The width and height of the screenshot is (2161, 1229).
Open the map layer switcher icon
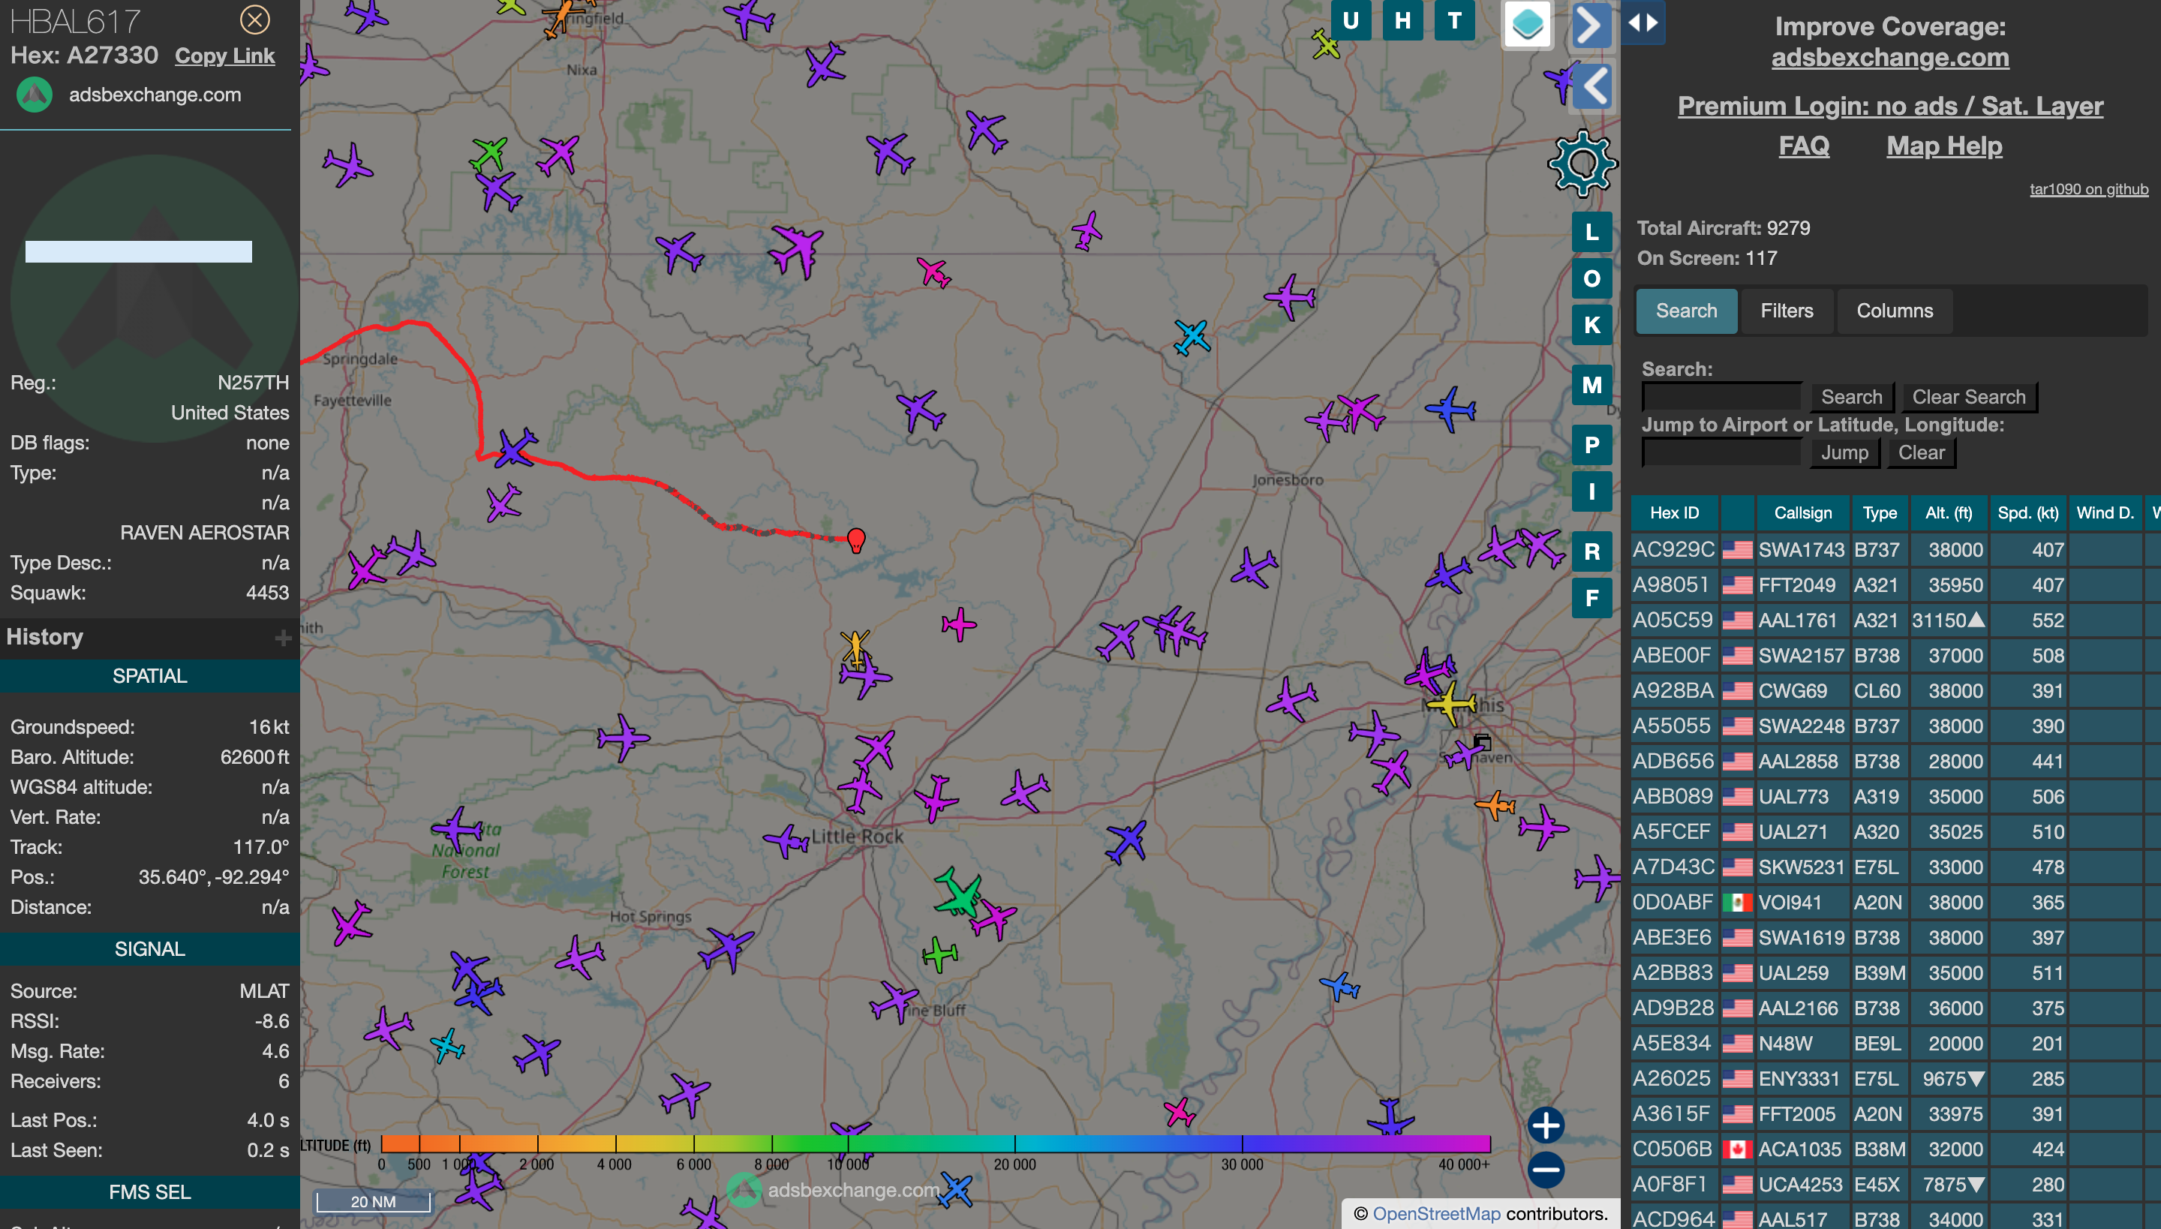click(x=1527, y=25)
